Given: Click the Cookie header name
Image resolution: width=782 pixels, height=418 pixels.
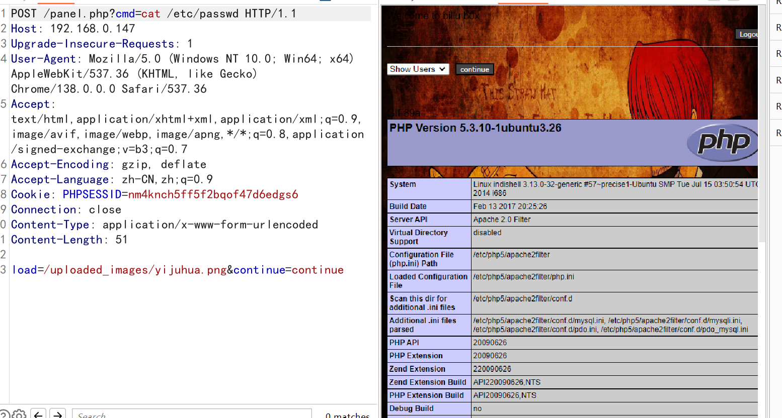Looking at the screenshot, I should point(30,194).
